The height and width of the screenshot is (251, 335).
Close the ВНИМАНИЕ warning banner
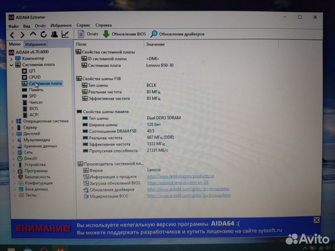coord(316,220)
